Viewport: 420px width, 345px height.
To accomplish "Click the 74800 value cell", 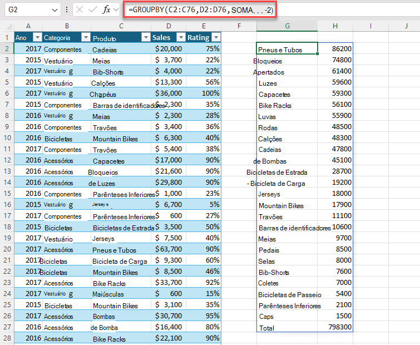I will [x=335, y=60].
